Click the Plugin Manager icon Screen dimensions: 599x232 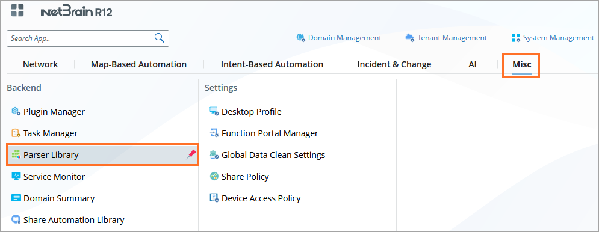coord(16,111)
